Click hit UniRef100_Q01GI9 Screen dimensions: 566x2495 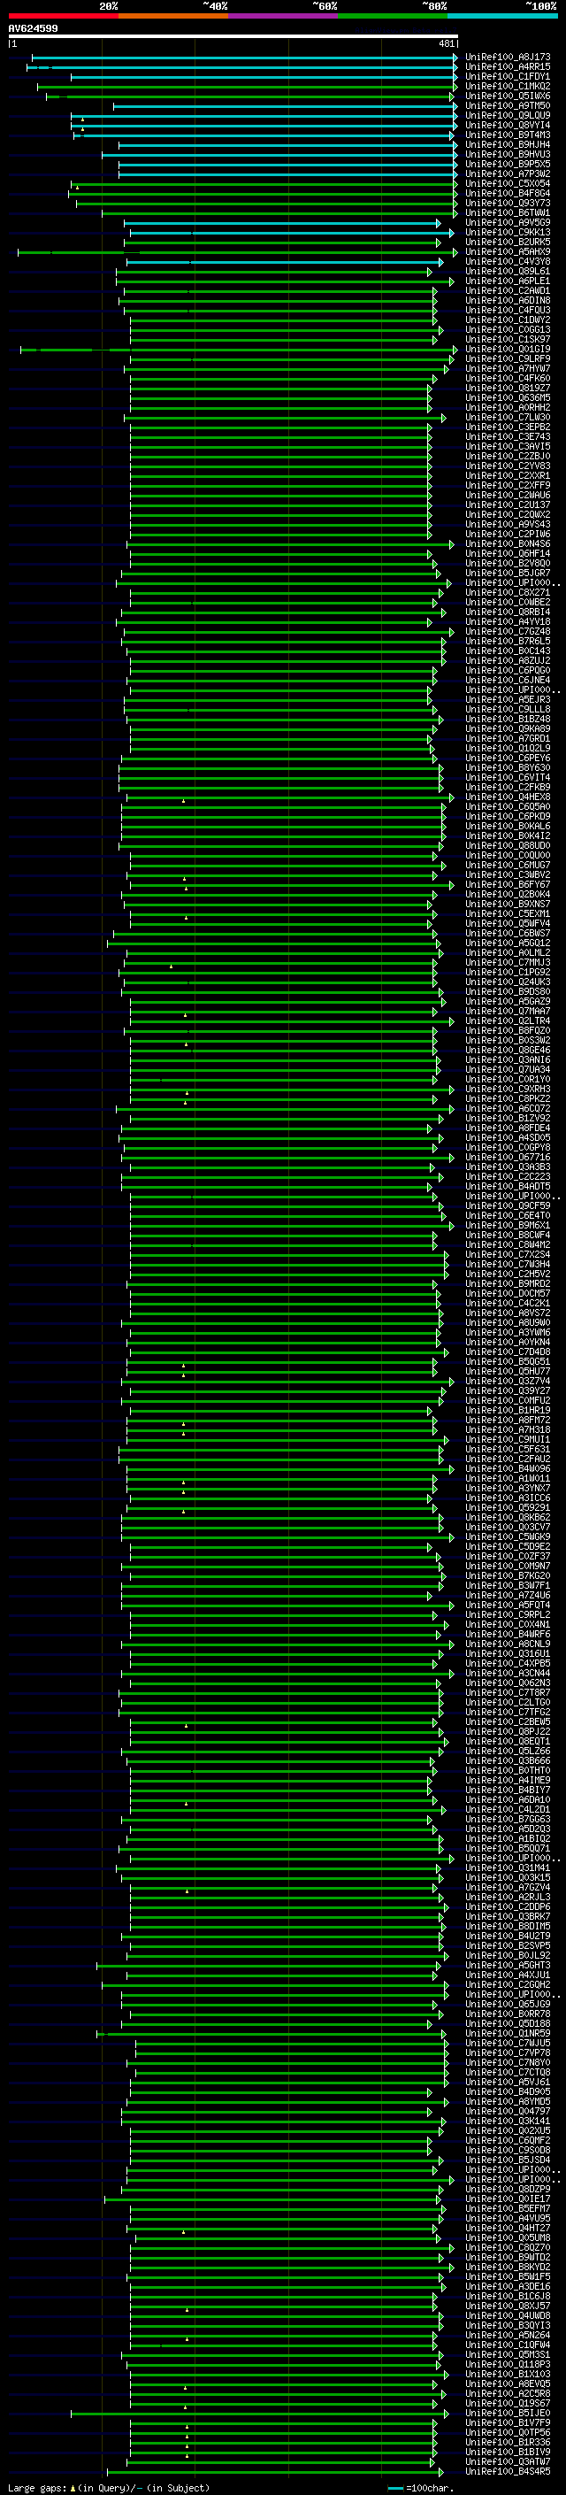[x=508, y=349]
